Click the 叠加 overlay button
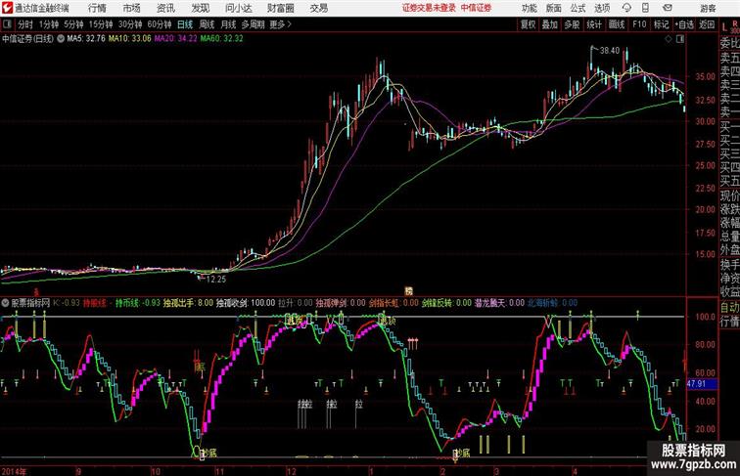Viewport: 740px width, 476px height. coord(550,24)
